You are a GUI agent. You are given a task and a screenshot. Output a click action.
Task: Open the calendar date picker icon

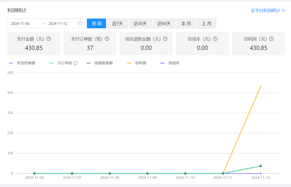(x=80, y=24)
